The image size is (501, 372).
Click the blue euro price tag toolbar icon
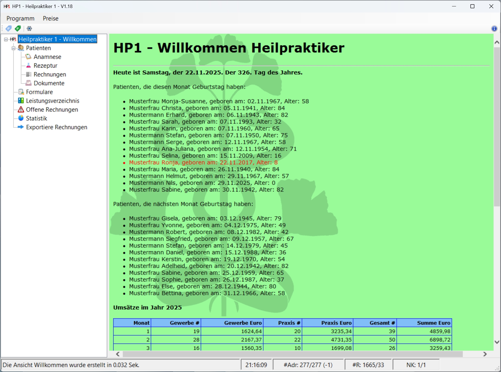9,29
